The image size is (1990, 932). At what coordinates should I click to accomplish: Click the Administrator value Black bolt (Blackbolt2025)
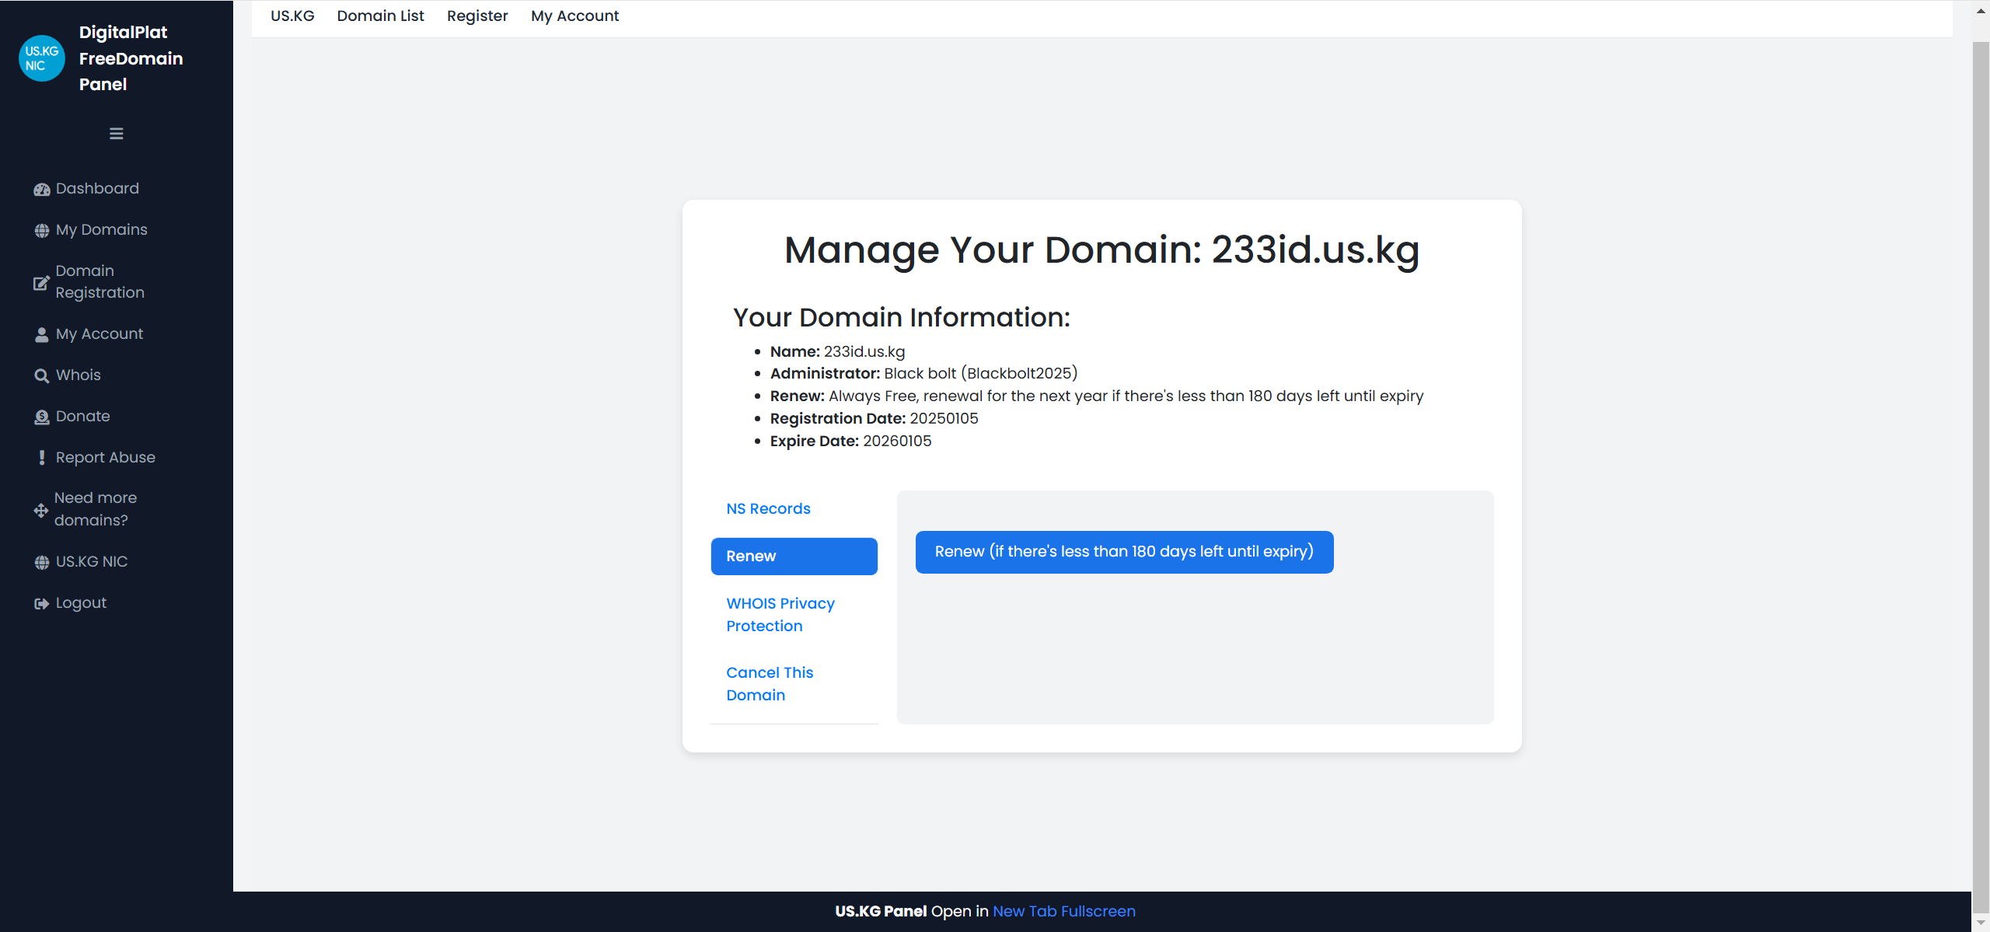coord(981,373)
